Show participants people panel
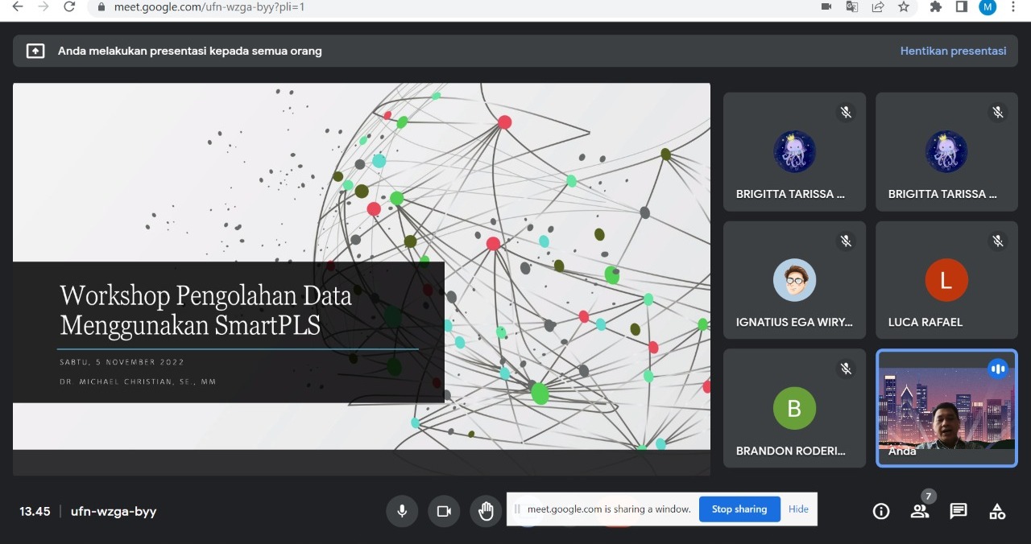The height and width of the screenshot is (544, 1031). pyautogui.click(x=920, y=511)
